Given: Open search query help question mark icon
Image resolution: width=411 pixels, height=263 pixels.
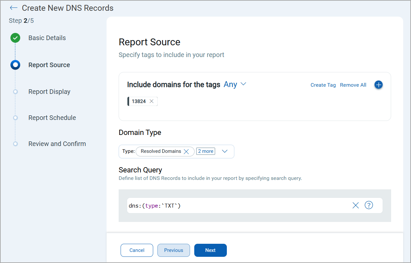Looking at the screenshot, I should pyautogui.click(x=369, y=205).
